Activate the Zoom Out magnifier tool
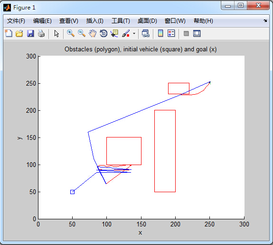The height and width of the screenshot is (245, 273). click(82, 33)
